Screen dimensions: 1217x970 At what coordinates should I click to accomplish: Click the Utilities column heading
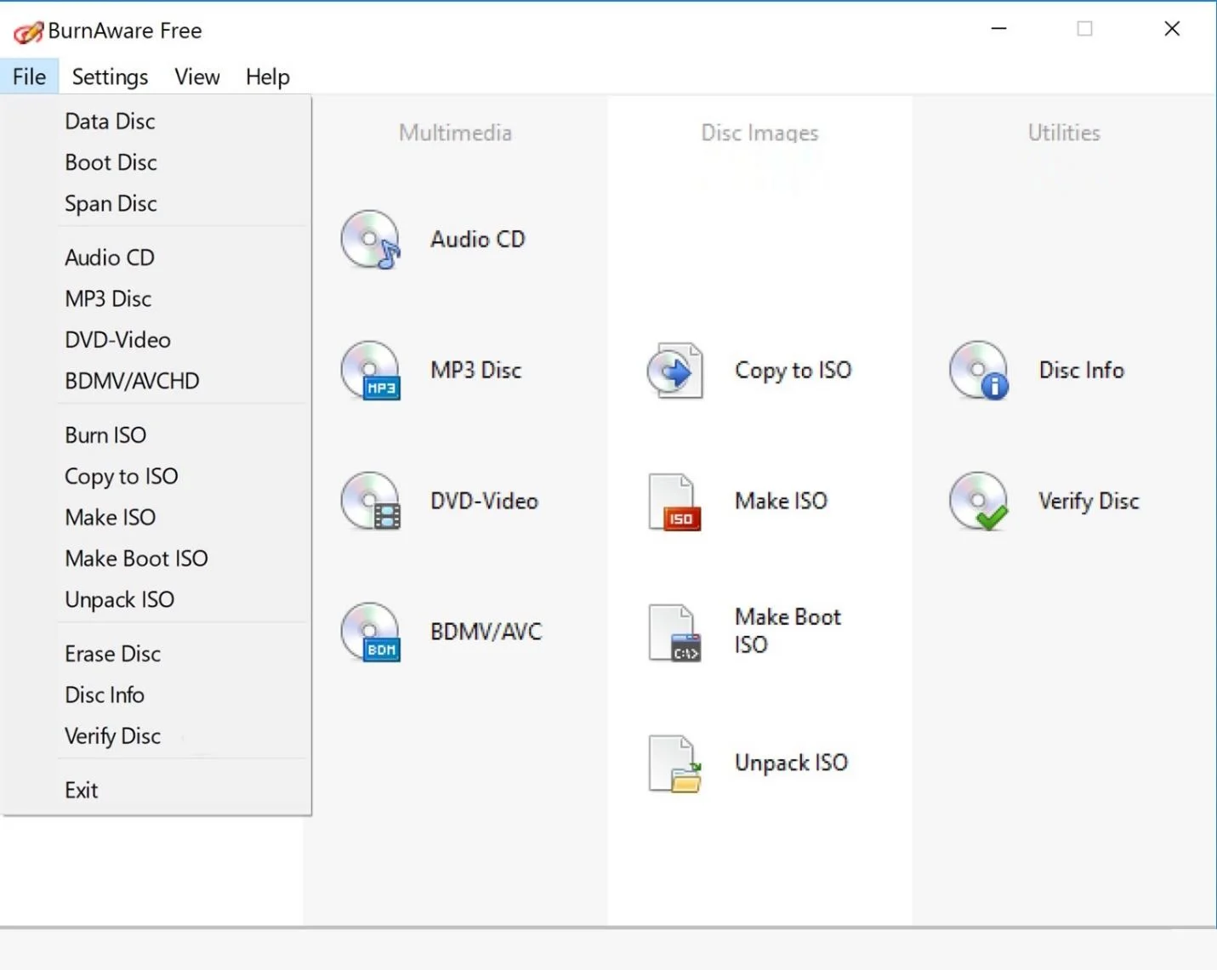click(x=1065, y=133)
